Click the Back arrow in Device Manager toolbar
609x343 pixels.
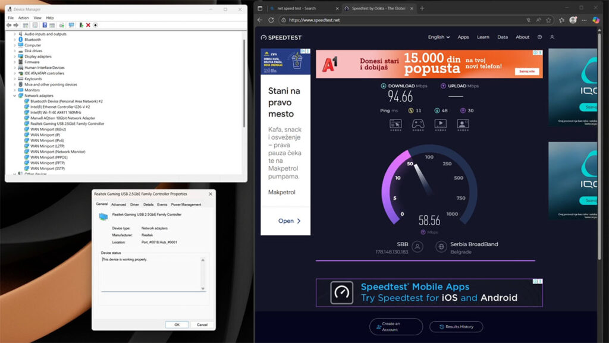click(x=9, y=25)
